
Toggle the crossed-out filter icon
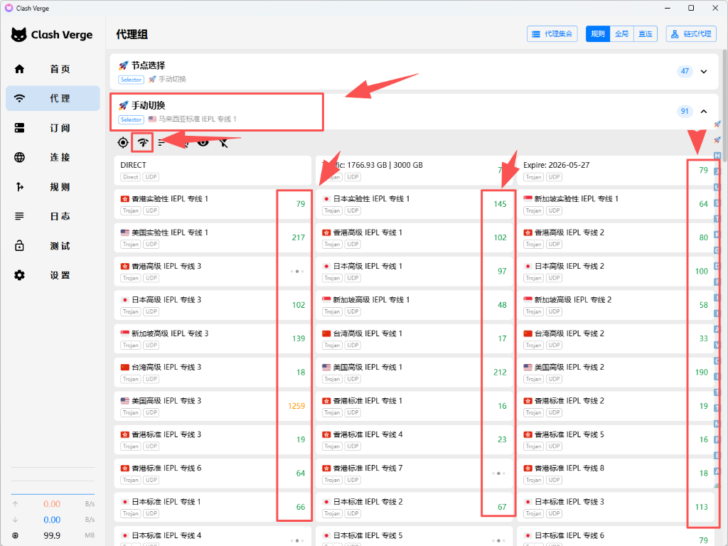(223, 142)
